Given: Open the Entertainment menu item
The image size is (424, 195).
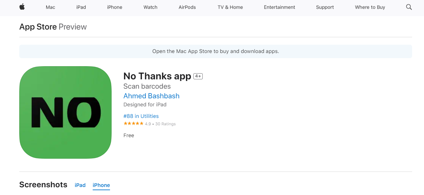Looking at the screenshot, I should pyautogui.click(x=279, y=7).
